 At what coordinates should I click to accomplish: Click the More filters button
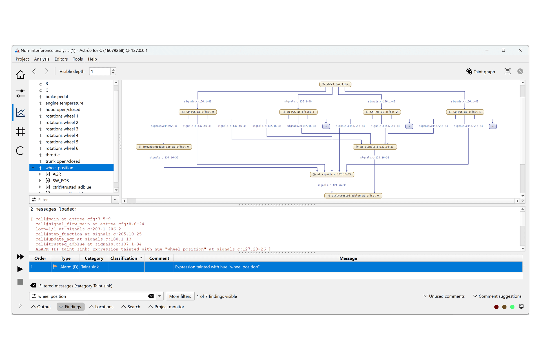[180, 296]
